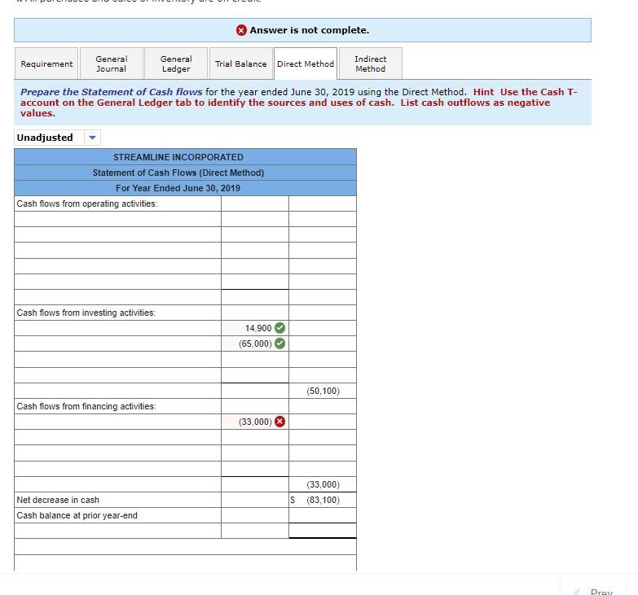Switch to the General Journal tab
This screenshot has height=595, width=638.
112,63
